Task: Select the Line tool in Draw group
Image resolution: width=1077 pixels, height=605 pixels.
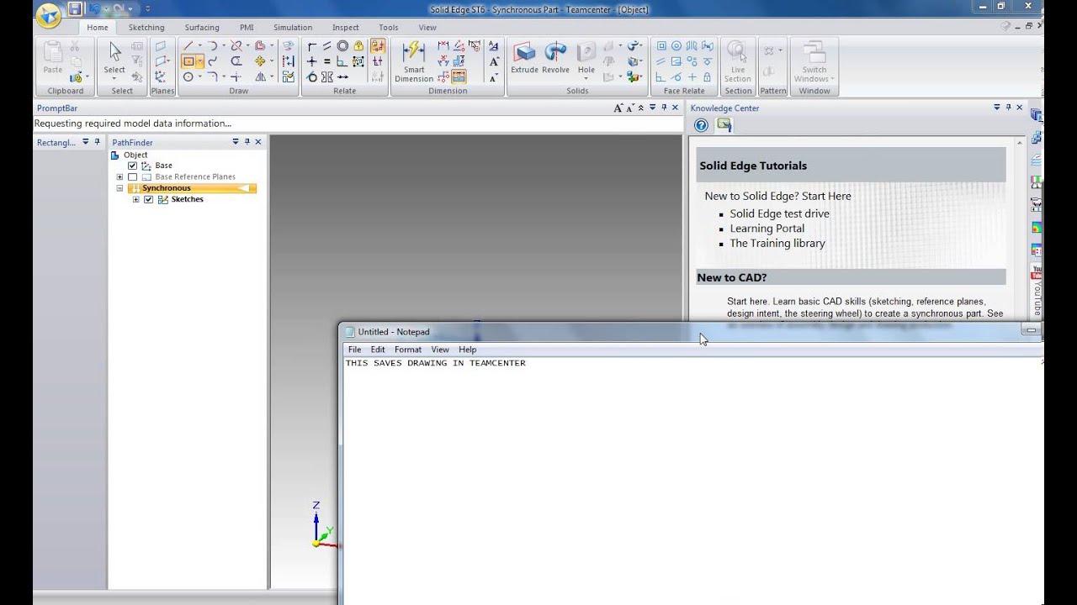Action: point(188,46)
